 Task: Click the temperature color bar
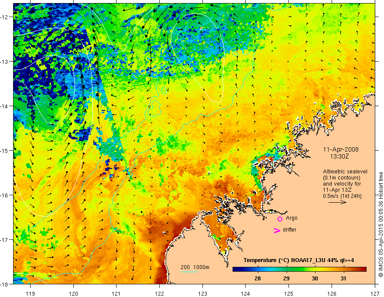299,269
